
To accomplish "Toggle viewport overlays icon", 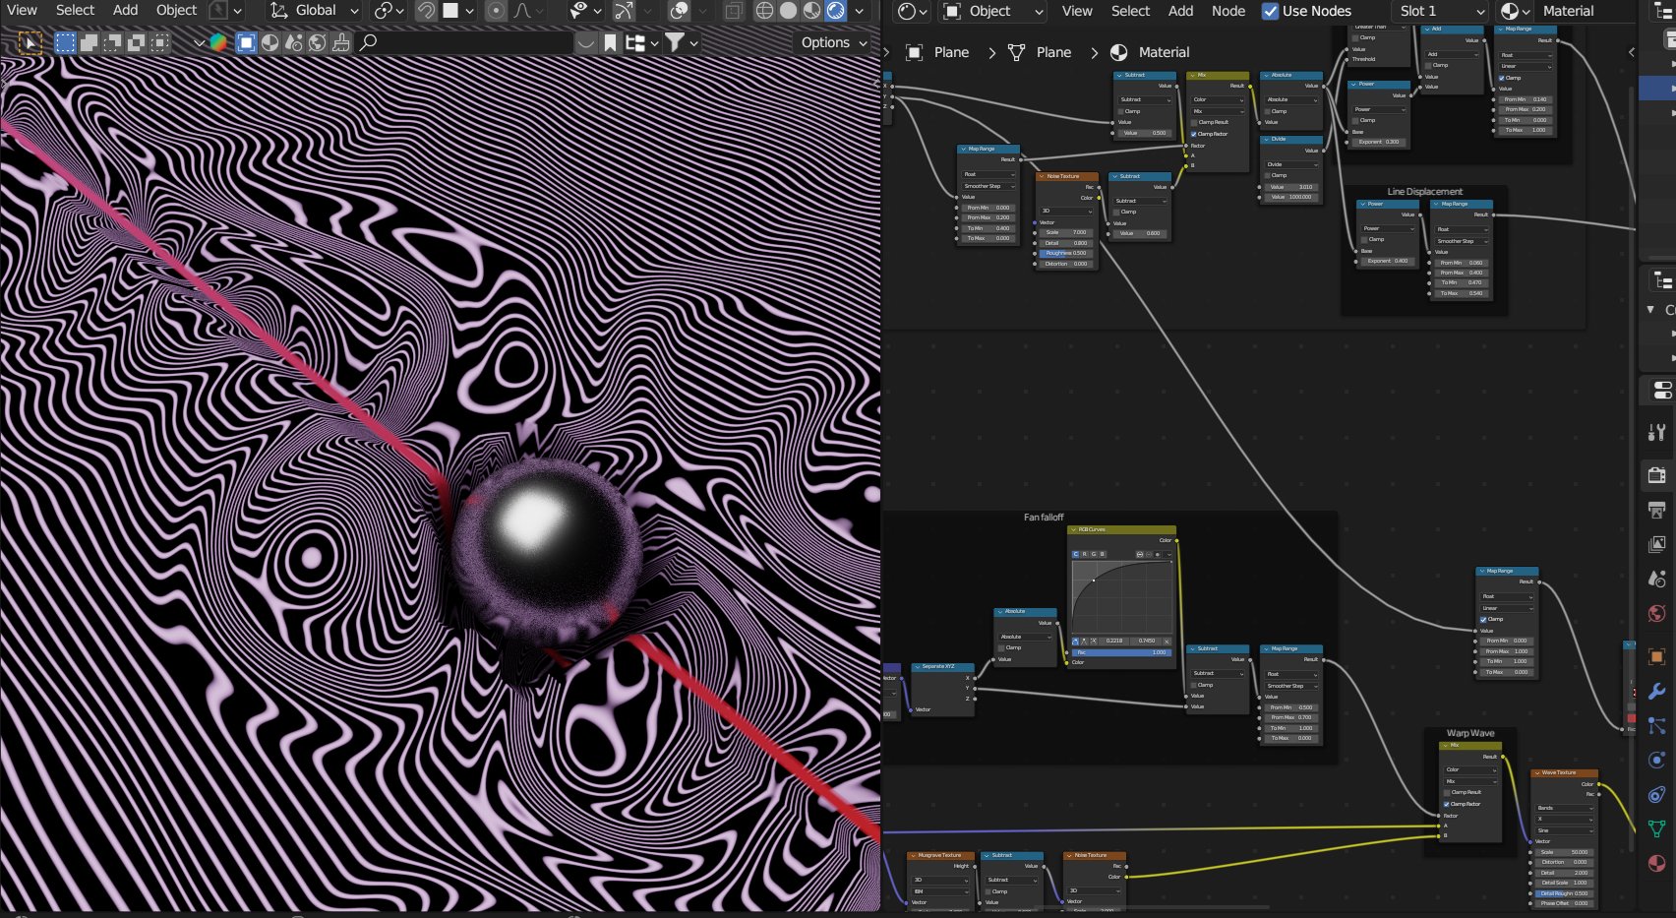I will (679, 11).
